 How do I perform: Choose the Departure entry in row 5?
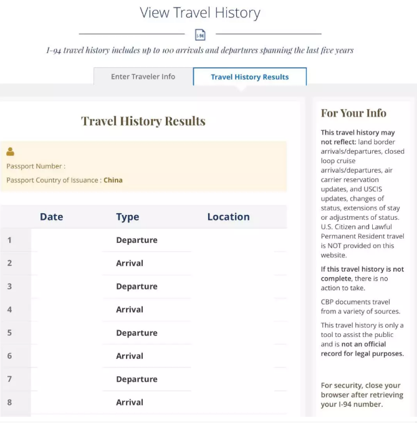pyautogui.click(x=137, y=333)
